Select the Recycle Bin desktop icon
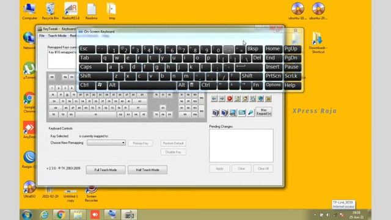This screenshot has height=220, width=391. point(50,11)
